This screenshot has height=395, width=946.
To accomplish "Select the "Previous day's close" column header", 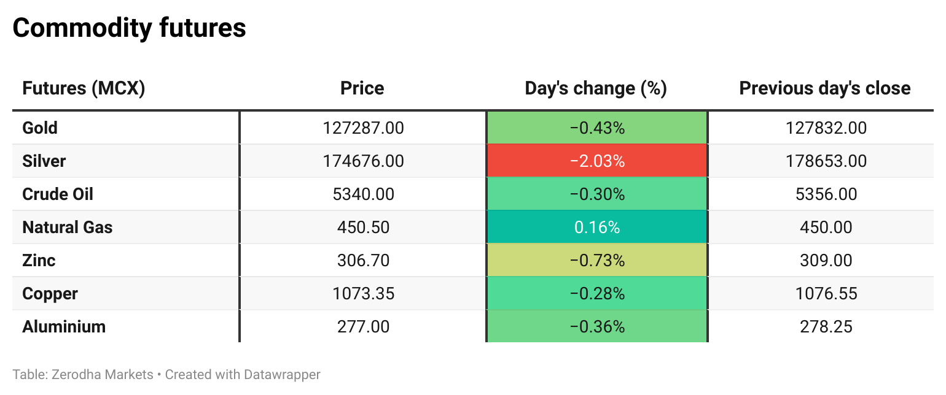I will pos(824,88).
